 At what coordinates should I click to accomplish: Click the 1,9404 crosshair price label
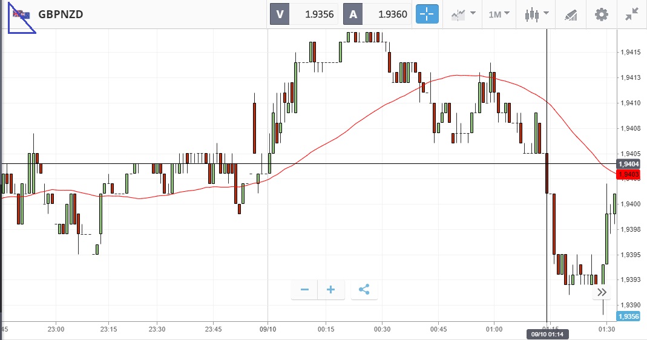[629, 164]
